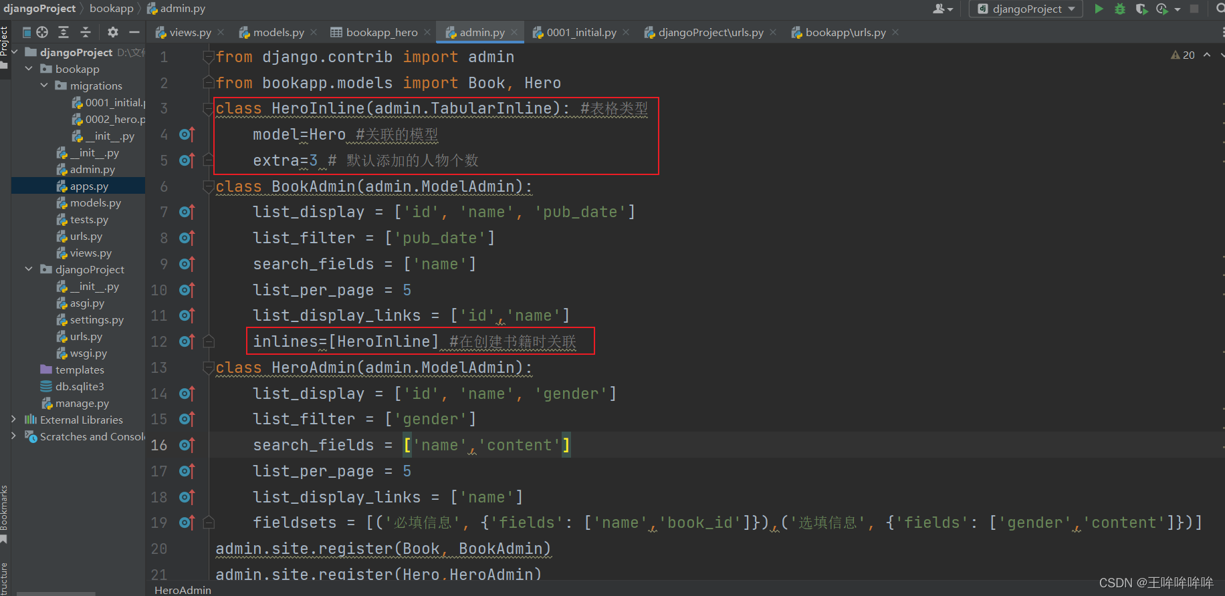
Task: Close the 0001_initial.py tab
Action: tap(626, 32)
